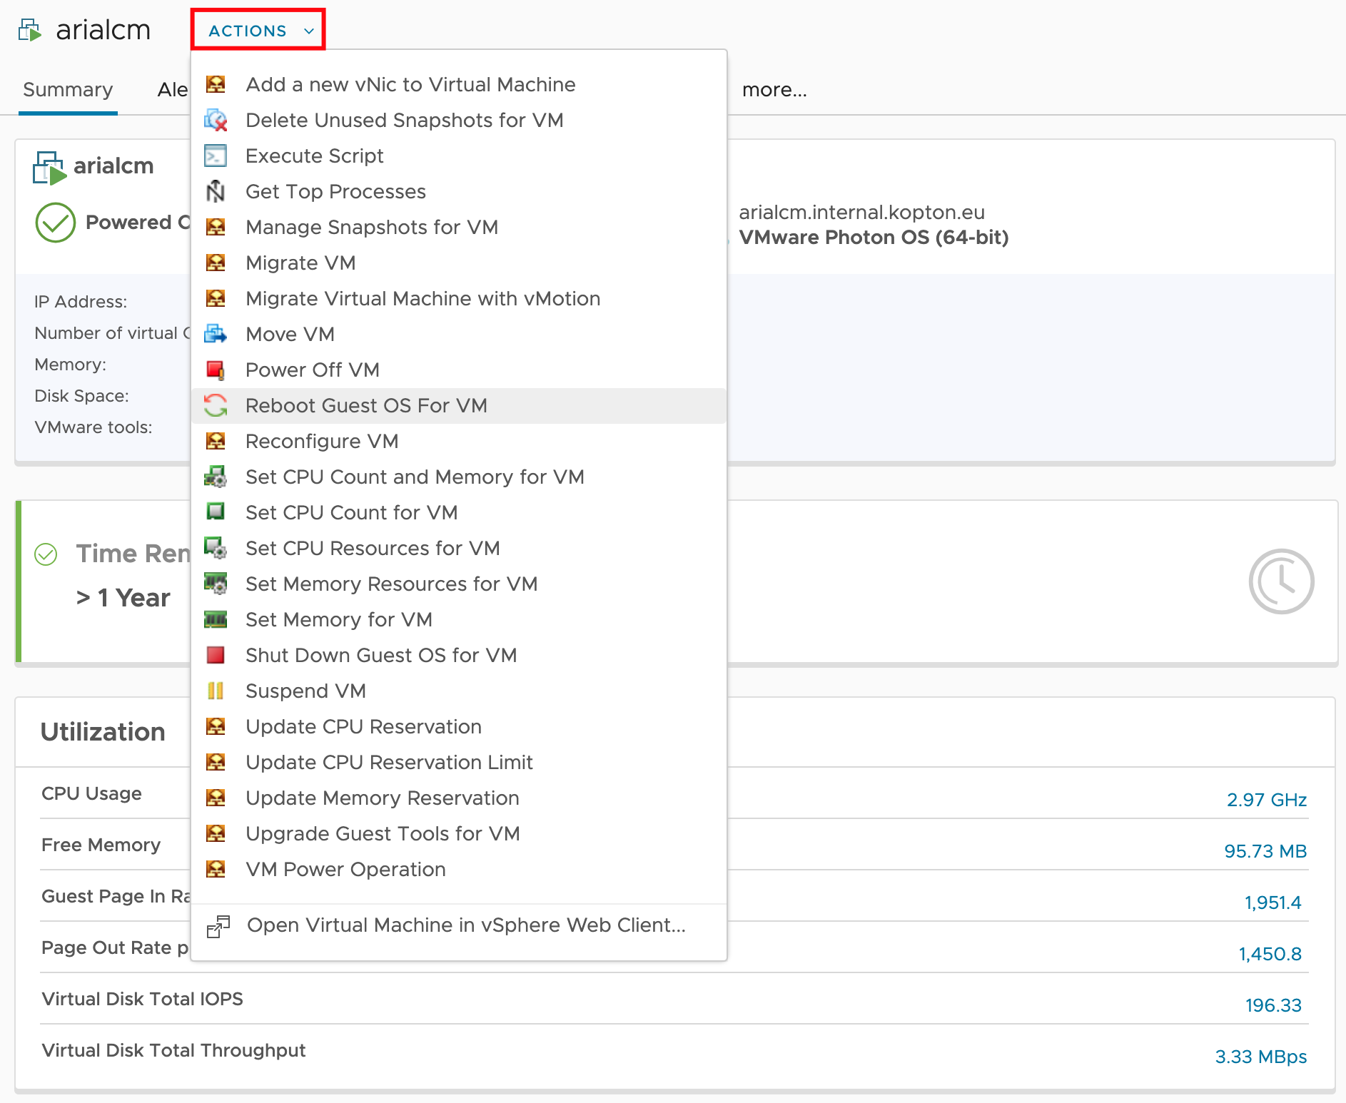1346x1103 pixels.
Task: Click the Execute Script terminal icon
Action: coord(216,156)
